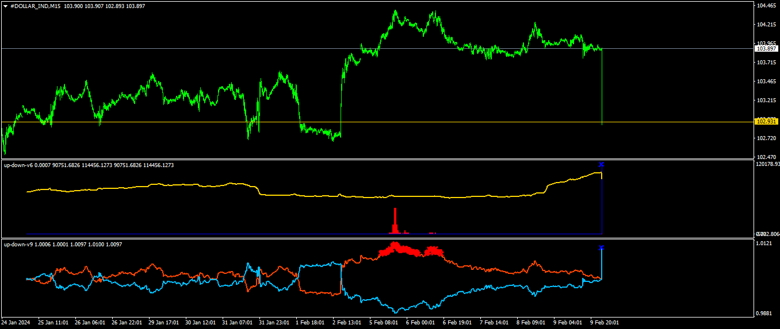Click the 24 Jan 2024 date on time axis

pyautogui.click(x=16, y=323)
